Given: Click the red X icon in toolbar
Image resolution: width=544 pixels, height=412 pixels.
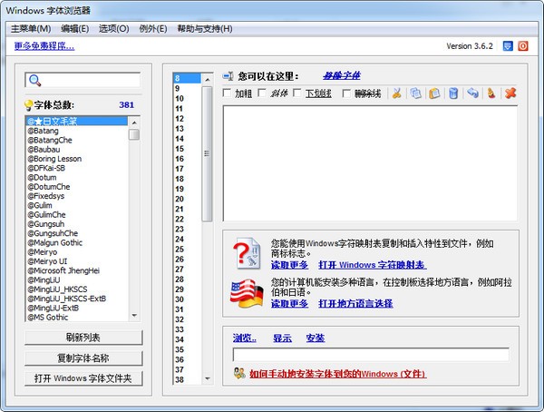Looking at the screenshot, I should tap(510, 93).
